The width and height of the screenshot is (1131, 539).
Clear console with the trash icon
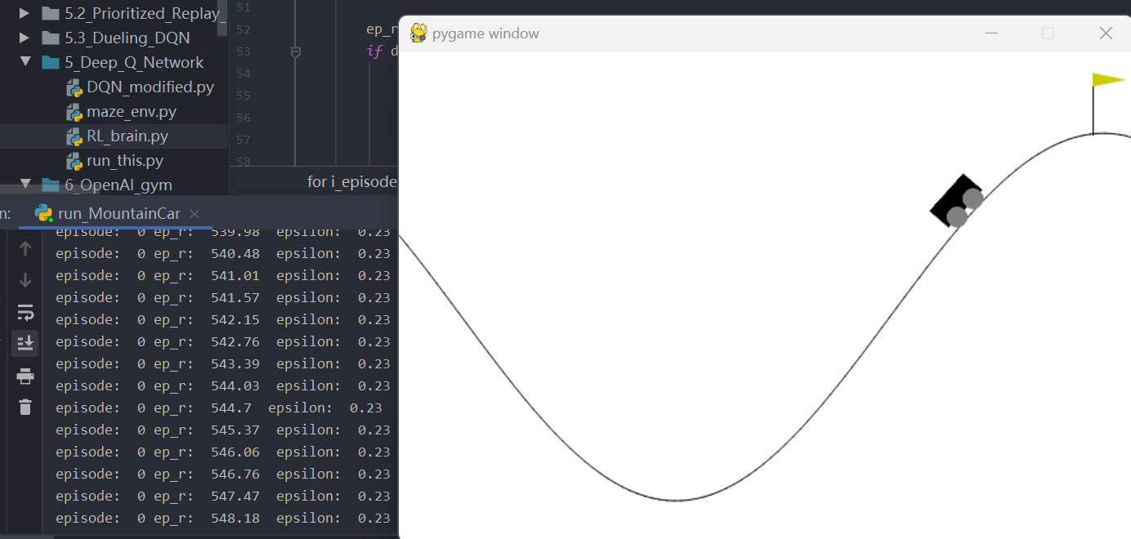pos(25,407)
